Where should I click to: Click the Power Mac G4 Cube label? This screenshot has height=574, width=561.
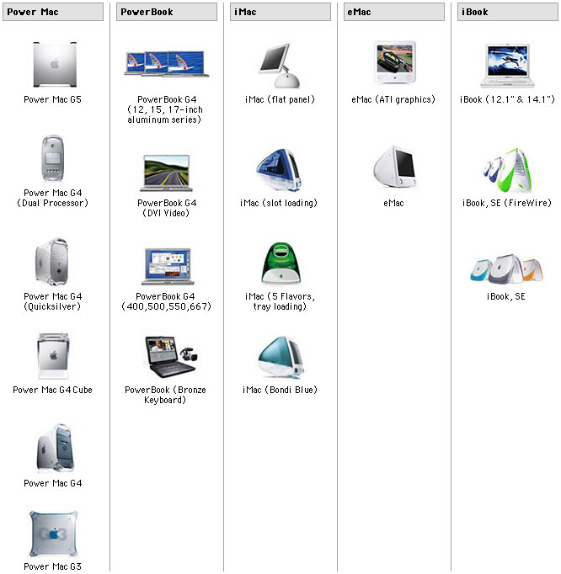(53, 390)
